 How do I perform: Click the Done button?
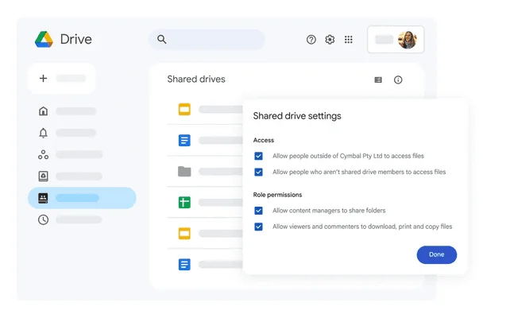tap(437, 255)
